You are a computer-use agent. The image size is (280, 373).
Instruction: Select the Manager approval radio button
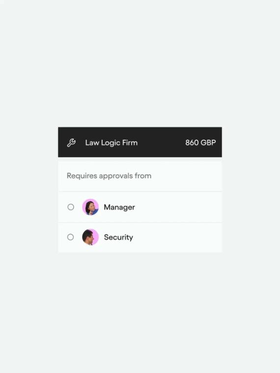click(x=71, y=207)
